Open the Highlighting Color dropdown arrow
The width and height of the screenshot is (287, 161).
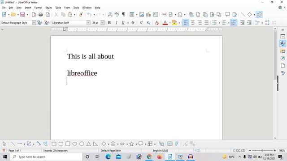point(179,23)
